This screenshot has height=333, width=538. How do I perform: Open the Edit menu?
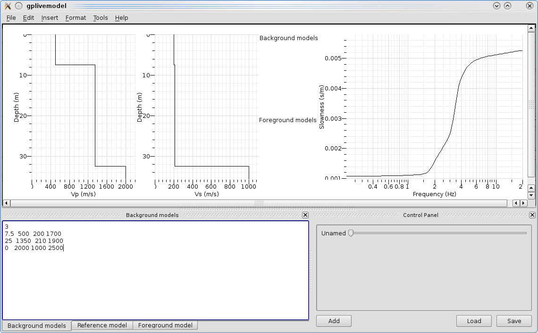click(x=28, y=18)
